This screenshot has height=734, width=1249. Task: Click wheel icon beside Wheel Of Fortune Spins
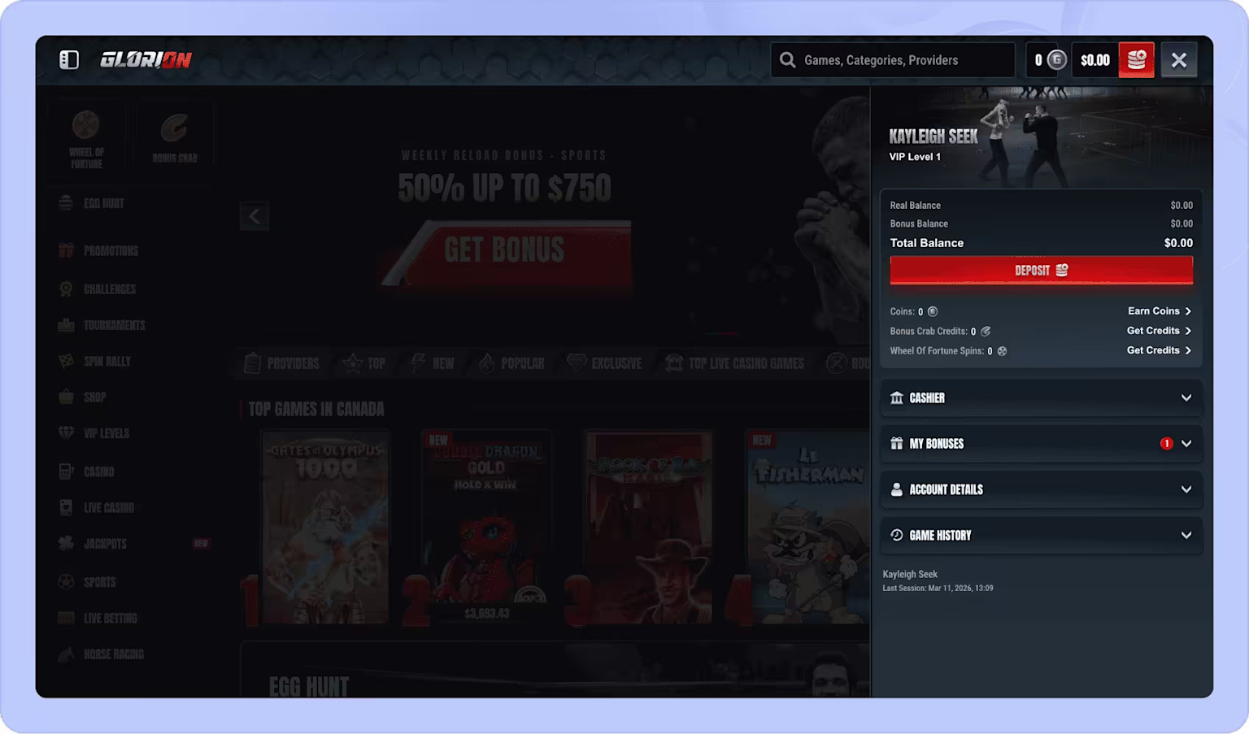pyautogui.click(x=1002, y=351)
